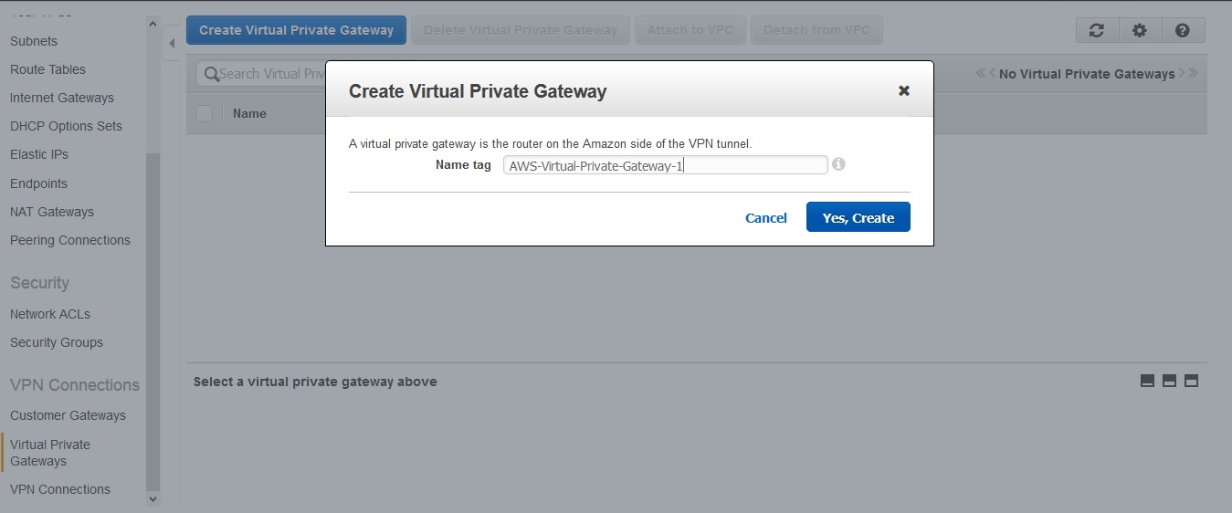
Task: Click the Attach to VPC button
Action: (690, 30)
